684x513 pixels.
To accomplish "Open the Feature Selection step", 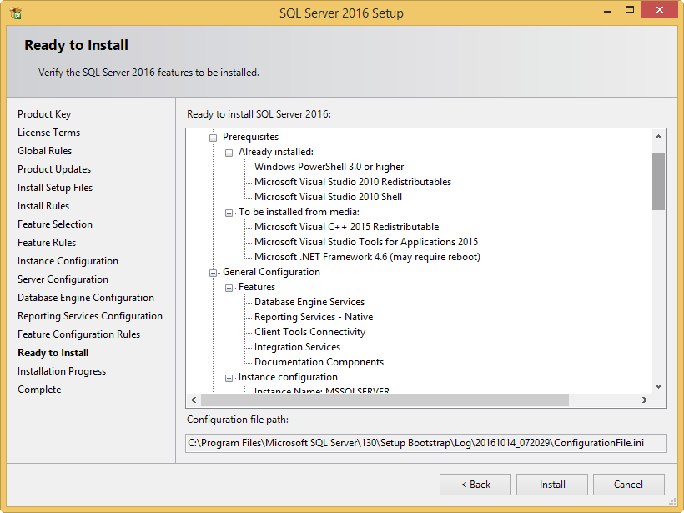I will tap(55, 224).
